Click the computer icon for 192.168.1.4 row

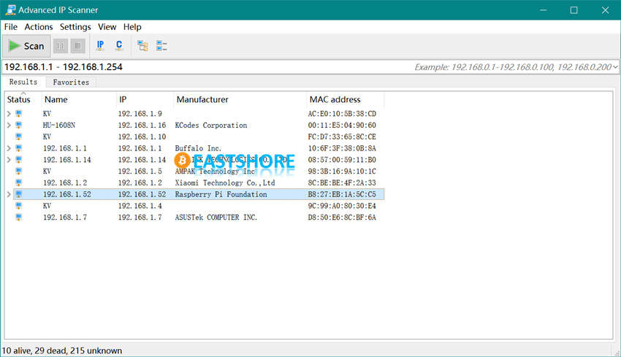tap(18, 206)
